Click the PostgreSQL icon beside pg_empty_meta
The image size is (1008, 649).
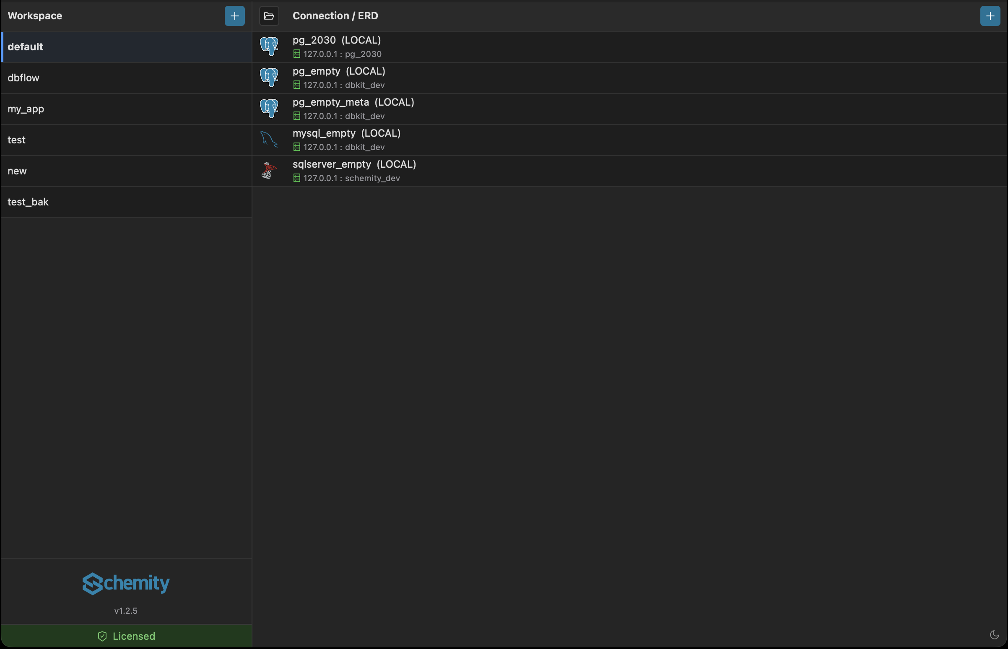269,109
